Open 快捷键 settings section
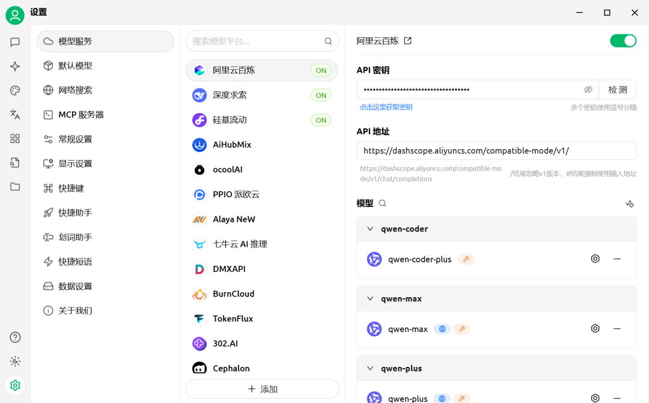 click(105, 188)
